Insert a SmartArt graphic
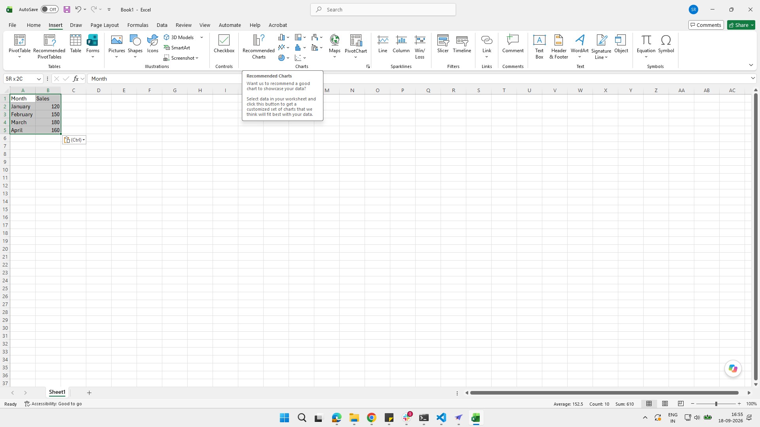This screenshot has height=427, width=760. coord(177,47)
